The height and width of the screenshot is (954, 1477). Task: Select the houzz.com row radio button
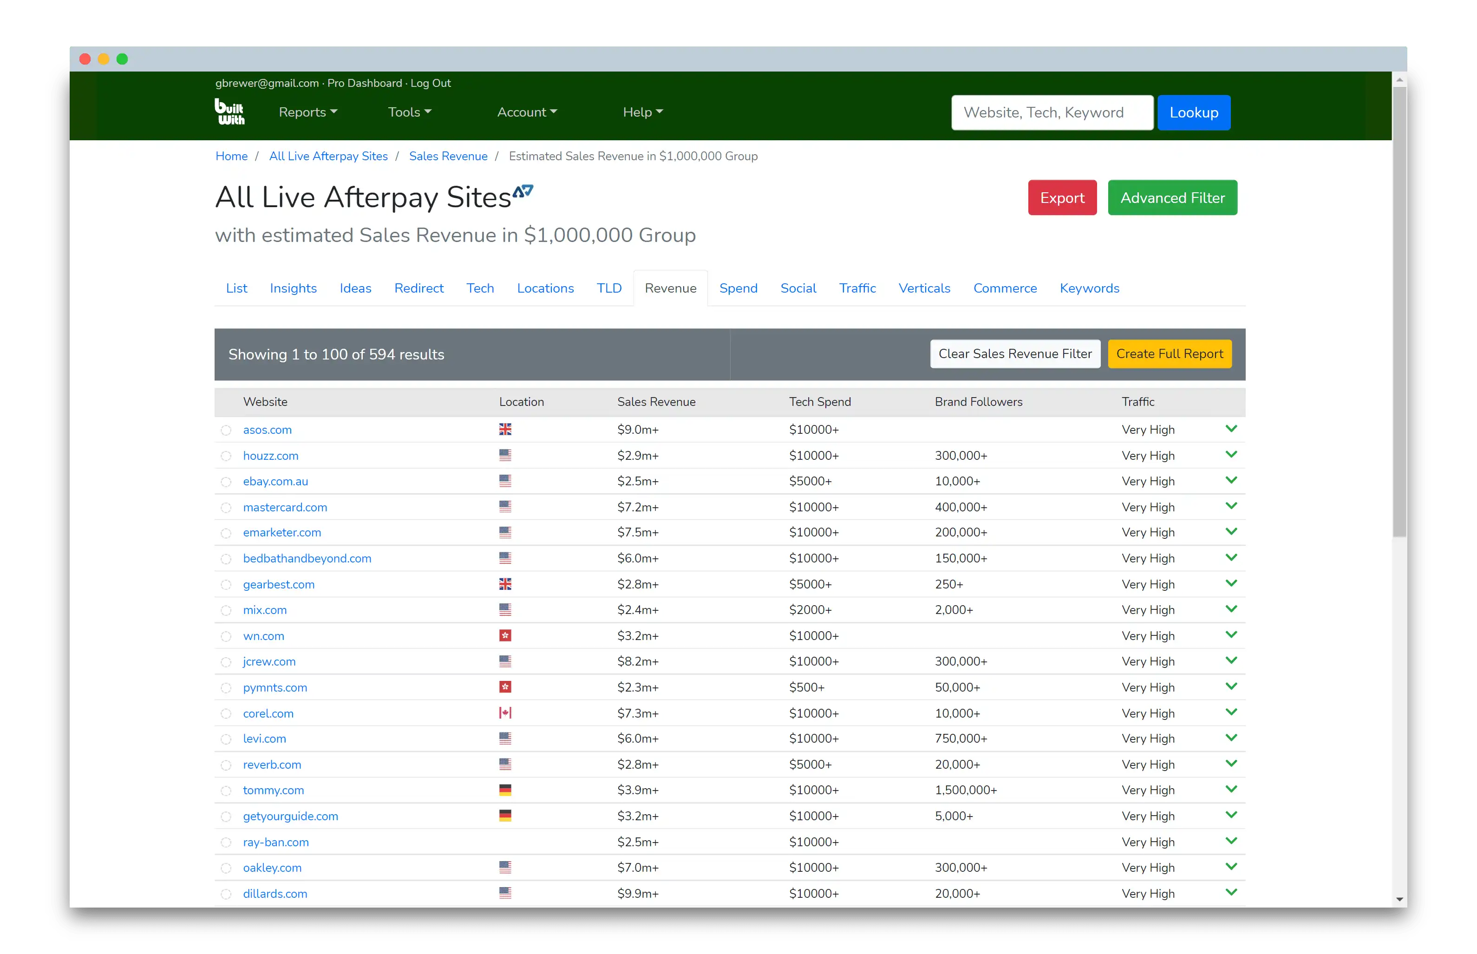[226, 457]
